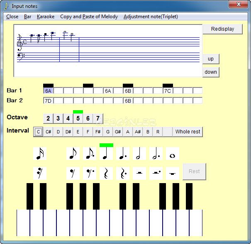Select the quarter note duration
The height and width of the screenshot is (244, 251).
106,153
